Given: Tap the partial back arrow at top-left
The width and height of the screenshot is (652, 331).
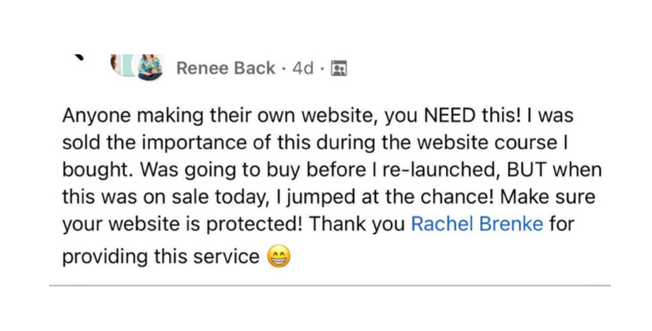Looking at the screenshot, I should (78, 57).
